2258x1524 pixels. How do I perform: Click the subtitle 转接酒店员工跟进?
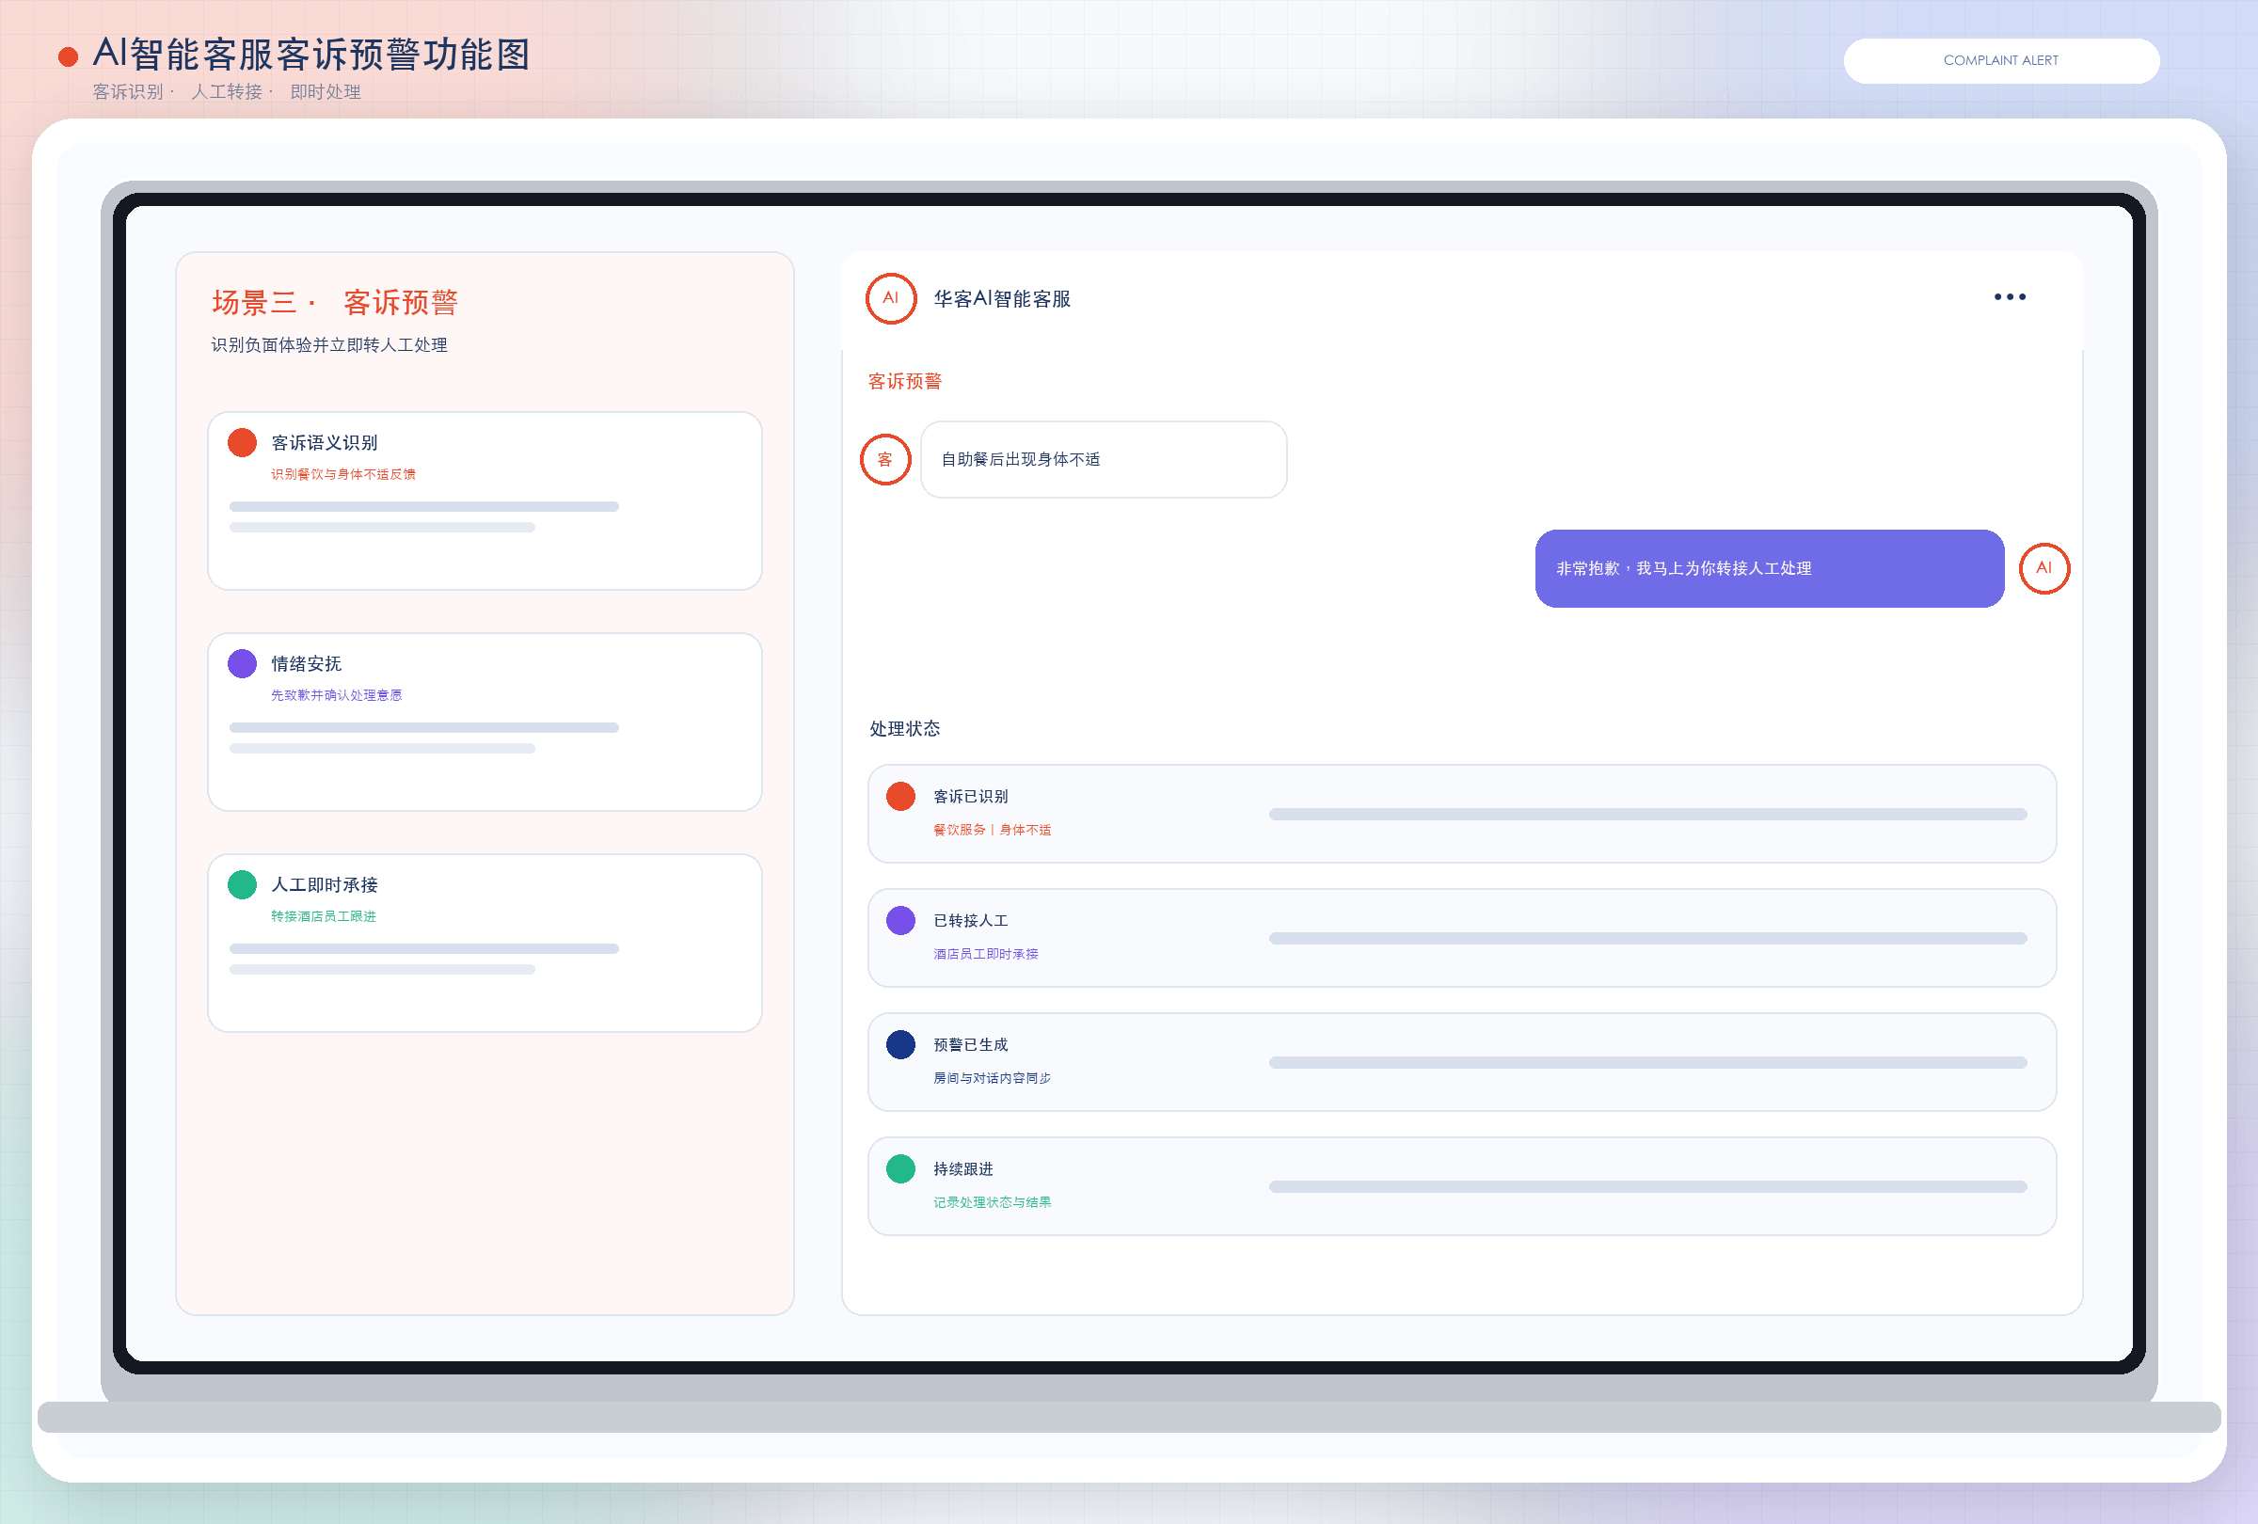324,916
